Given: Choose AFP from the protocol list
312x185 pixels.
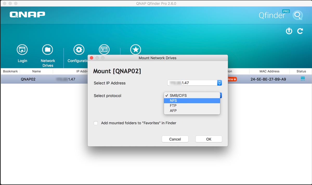Looking at the screenshot, I should tap(192, 111).
